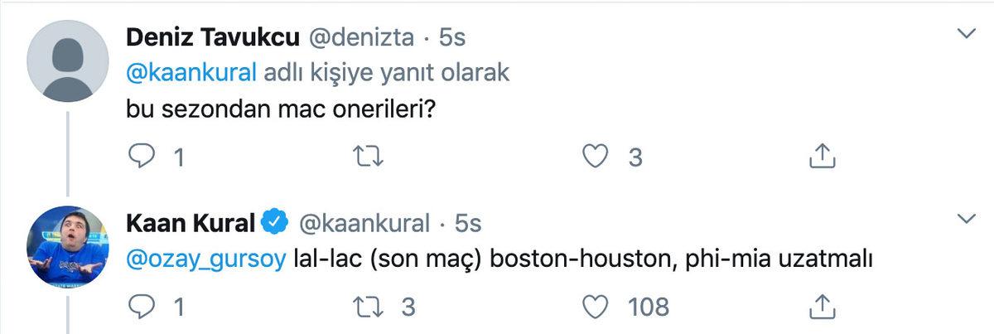Share Deniz Tavukcu's tweet

[819, 157]
